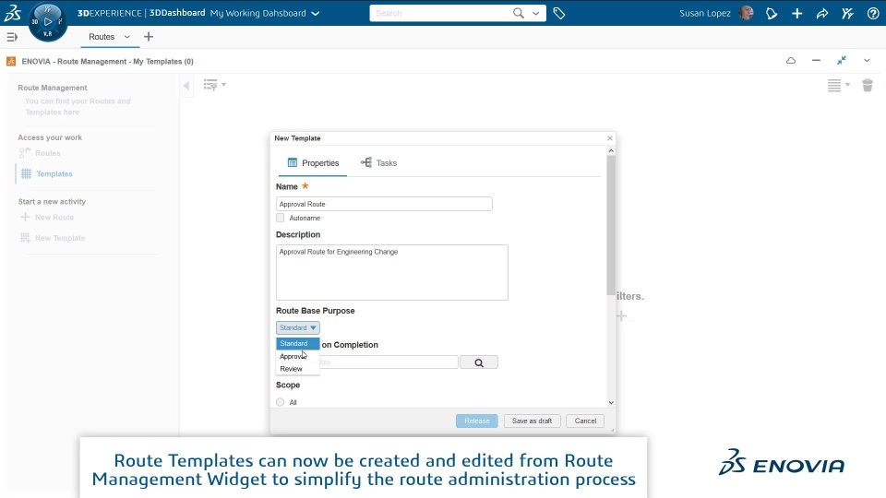
Task: Click the dialog scrollbar thumb
Action: [x=611, y=225]
